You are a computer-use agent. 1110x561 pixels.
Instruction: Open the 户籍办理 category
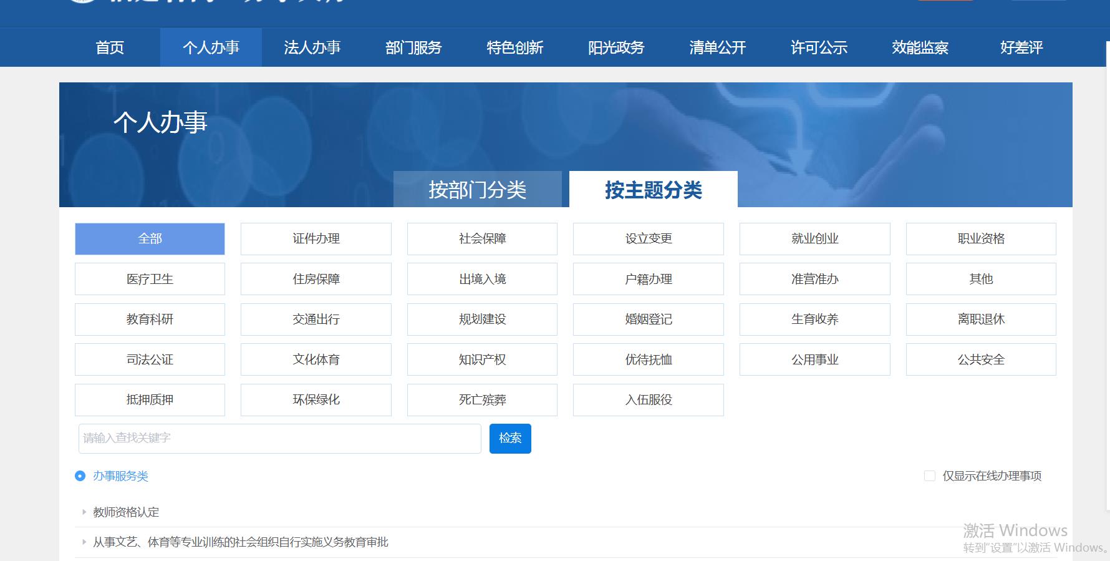(649, 279)
